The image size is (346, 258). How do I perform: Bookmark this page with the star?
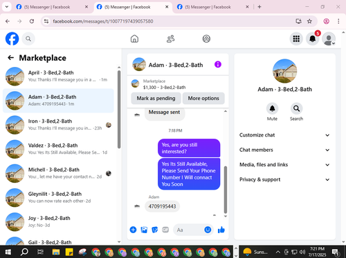[309, 21]
